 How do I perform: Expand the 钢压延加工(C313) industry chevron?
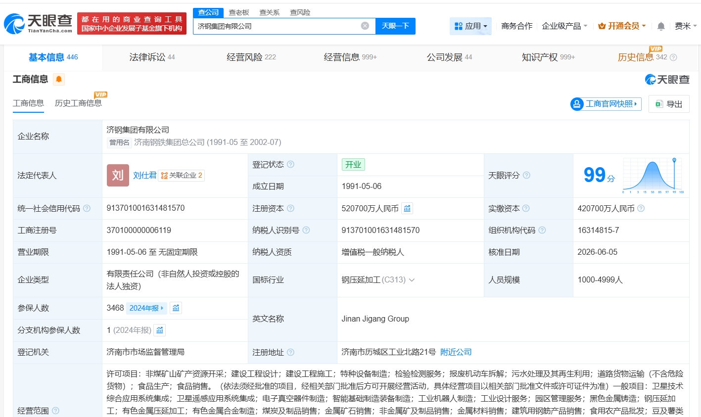coord(412,280)
